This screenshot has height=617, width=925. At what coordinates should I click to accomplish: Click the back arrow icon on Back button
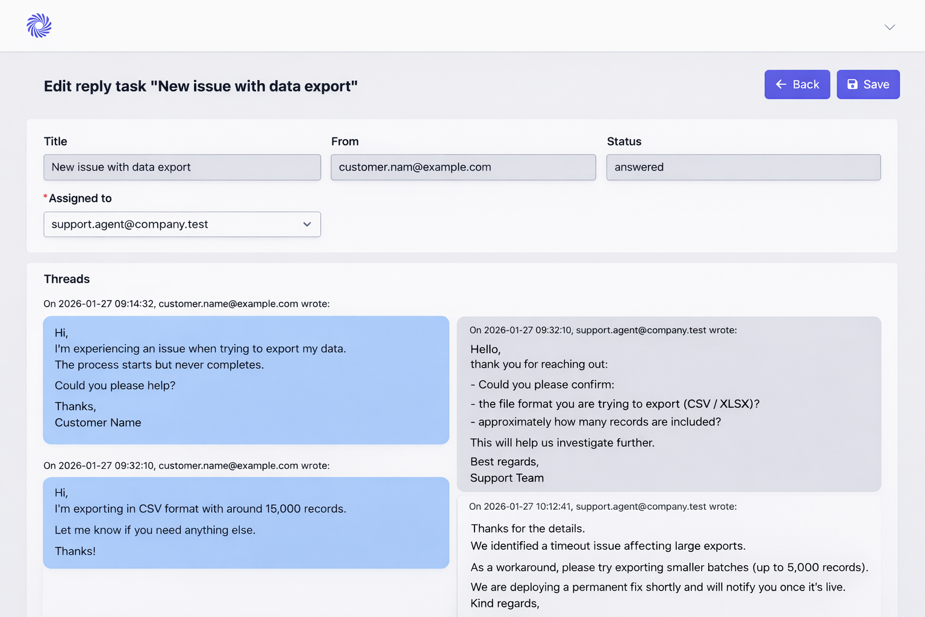tap(781, 84)
